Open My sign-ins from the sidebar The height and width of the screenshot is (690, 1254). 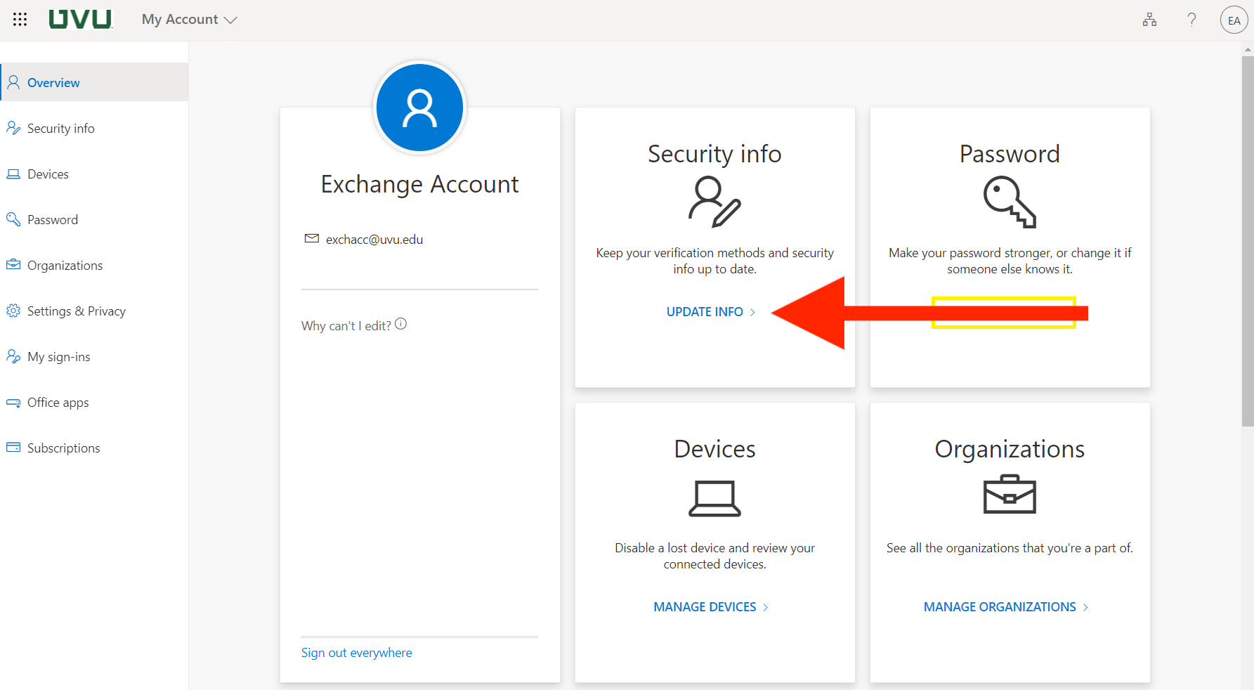pyautogui.click(x=58, y=356)
